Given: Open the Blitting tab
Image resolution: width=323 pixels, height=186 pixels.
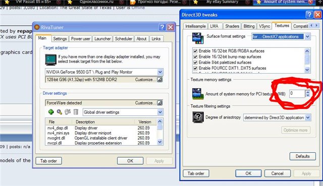Looking at the screenshot, I should click(x=249, y=26).
